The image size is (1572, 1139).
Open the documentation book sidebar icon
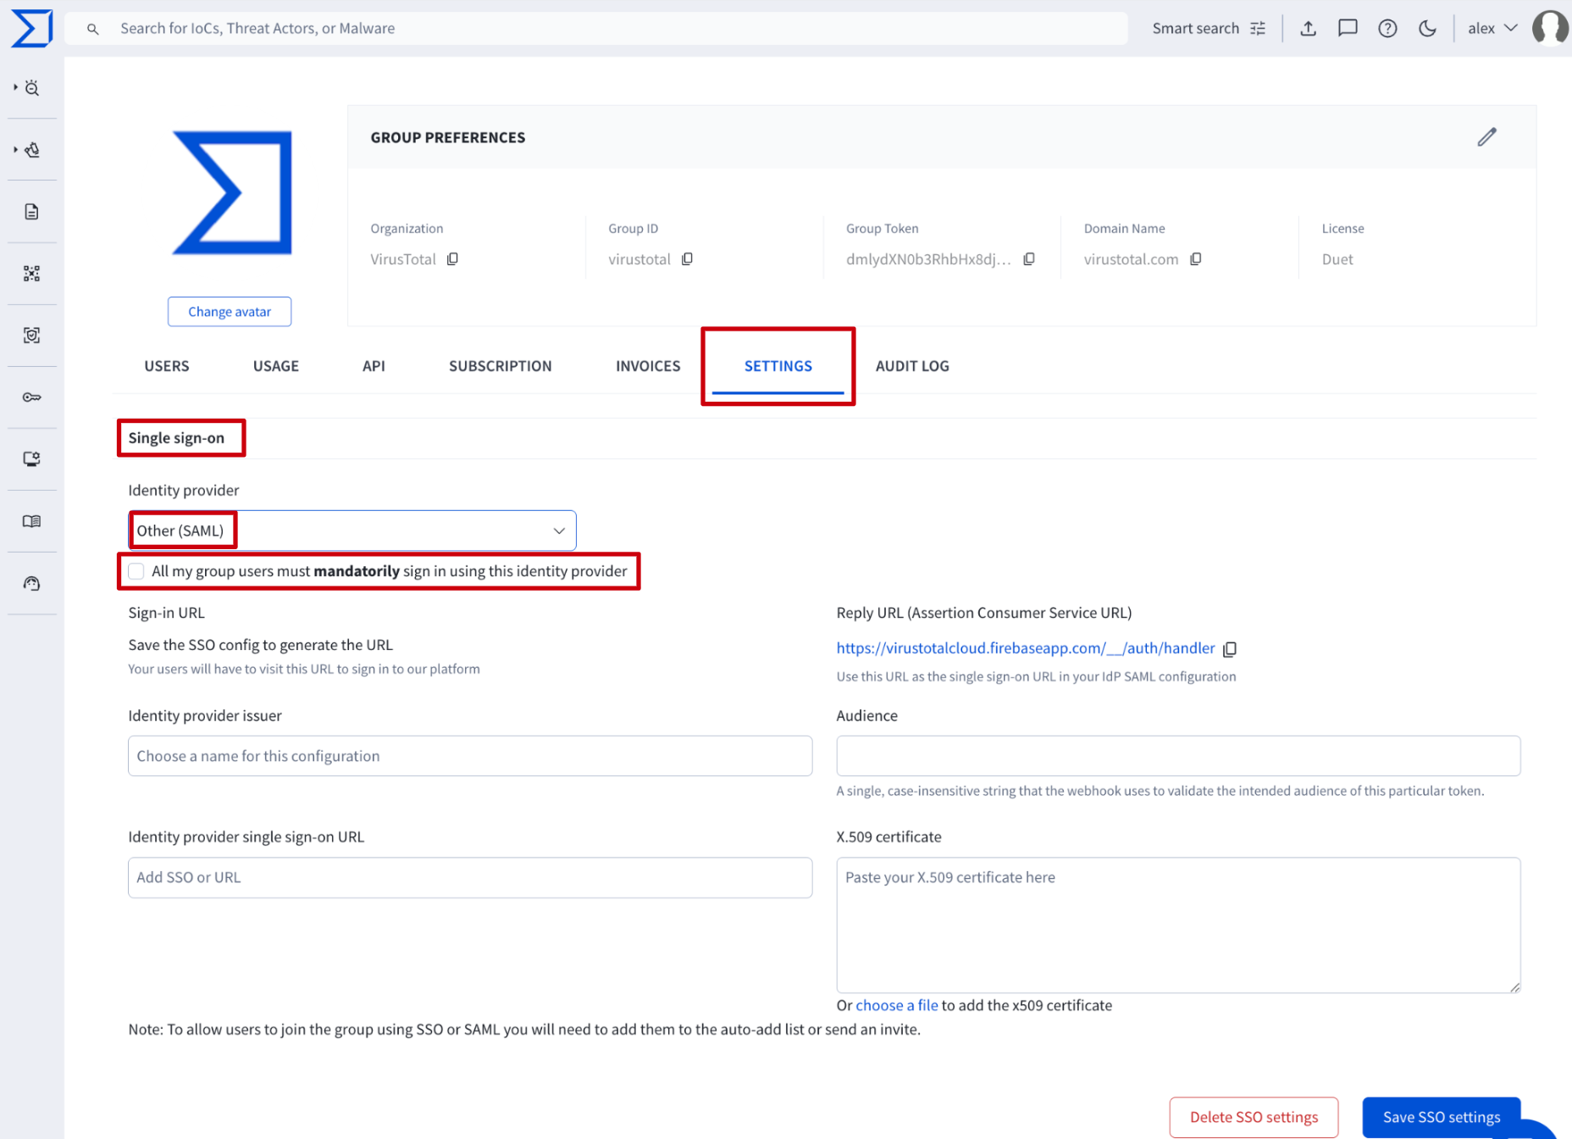pyautogui.click(x=32, y=521)
